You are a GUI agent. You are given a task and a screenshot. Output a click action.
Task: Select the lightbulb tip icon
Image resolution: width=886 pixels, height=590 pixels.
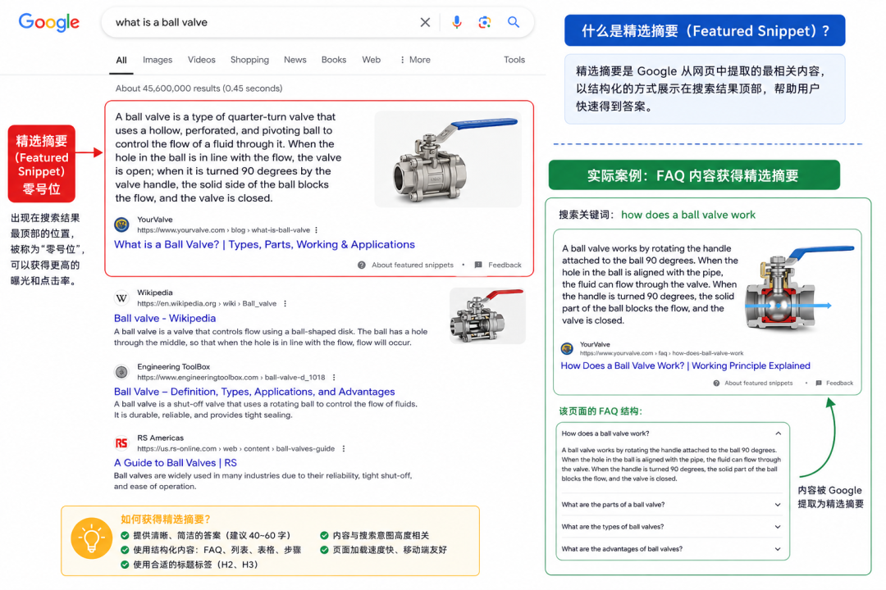tap(92, 538)
